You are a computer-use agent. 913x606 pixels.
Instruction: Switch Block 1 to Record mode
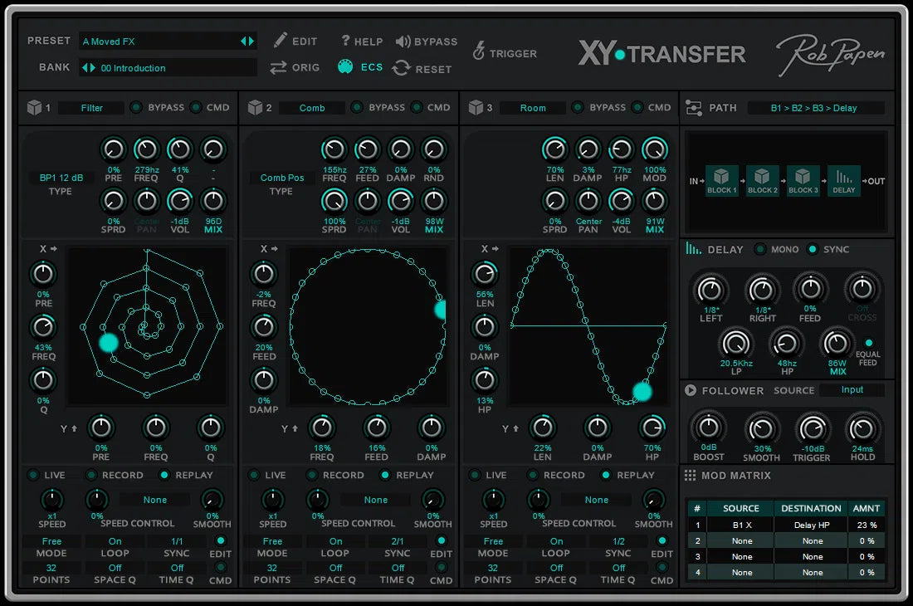(93, 475)
